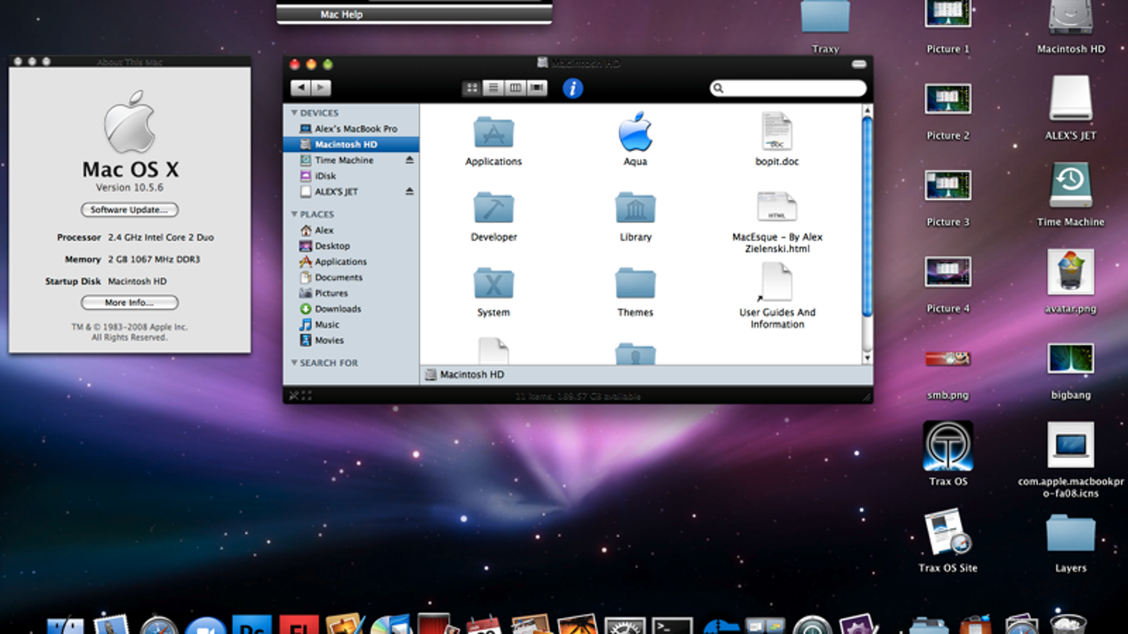Select ALEX'S JET in Finder sidebar

coord(351,191)
